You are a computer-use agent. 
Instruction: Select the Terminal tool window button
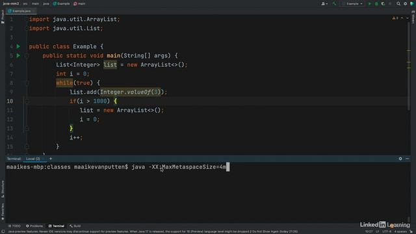tap(57, 226)
